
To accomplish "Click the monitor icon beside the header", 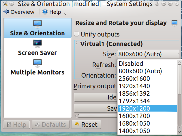I will 174,23.
